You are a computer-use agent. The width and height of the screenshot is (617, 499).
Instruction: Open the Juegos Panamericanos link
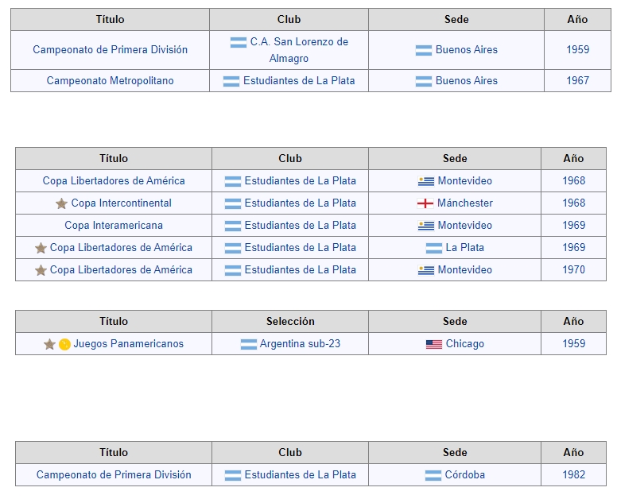pos(129,344)
